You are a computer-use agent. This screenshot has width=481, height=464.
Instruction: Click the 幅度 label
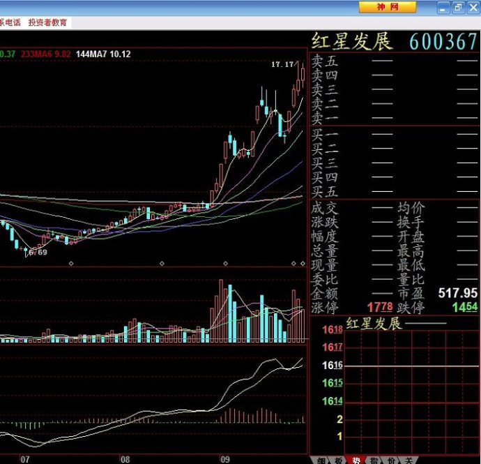click(x=325, y=237)
